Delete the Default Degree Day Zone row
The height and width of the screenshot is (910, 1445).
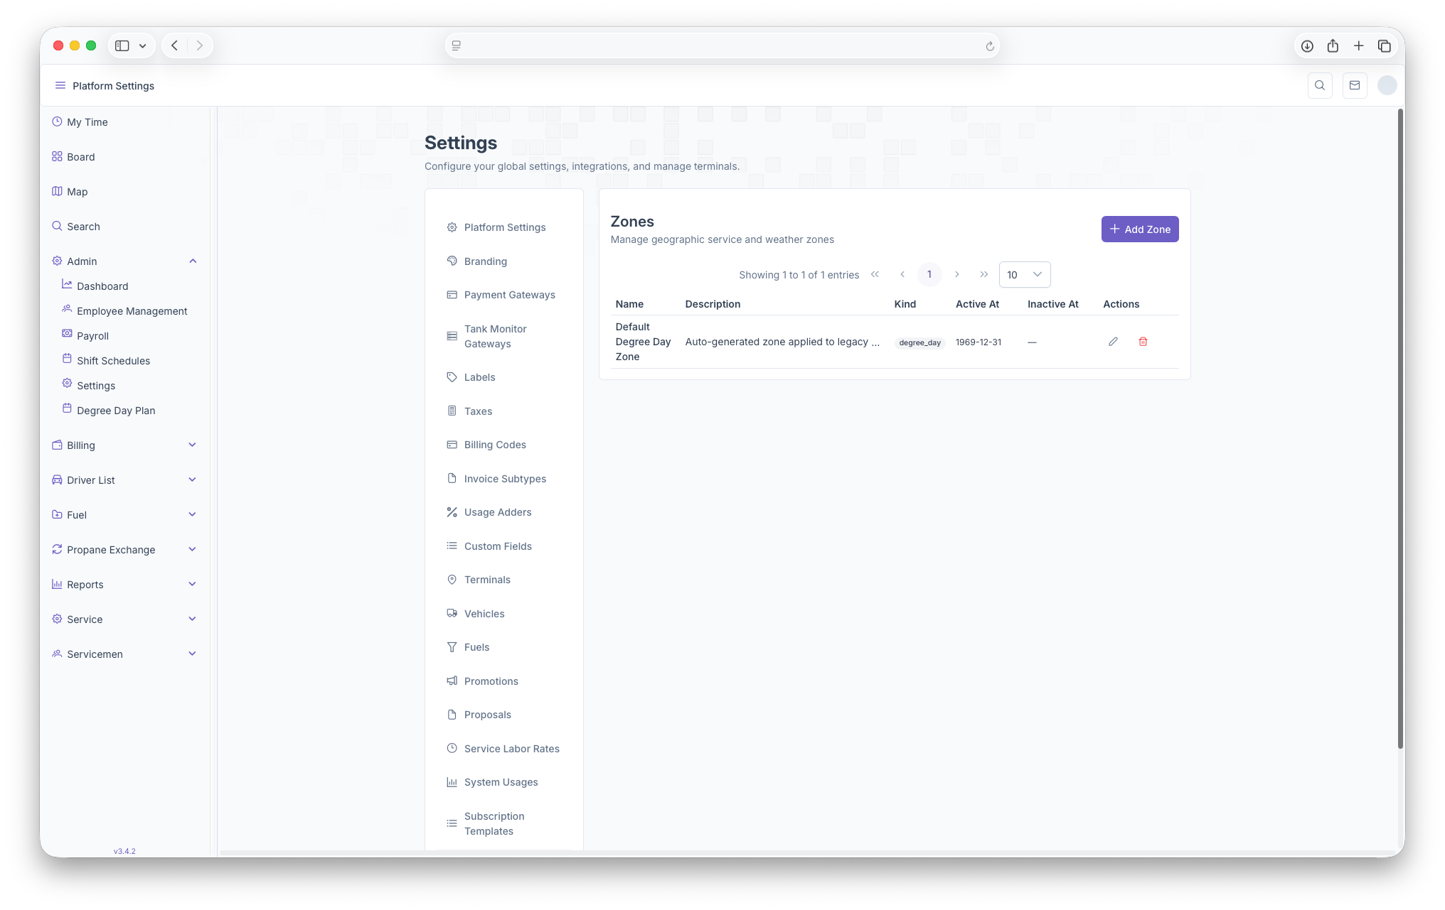point(1143,342)
